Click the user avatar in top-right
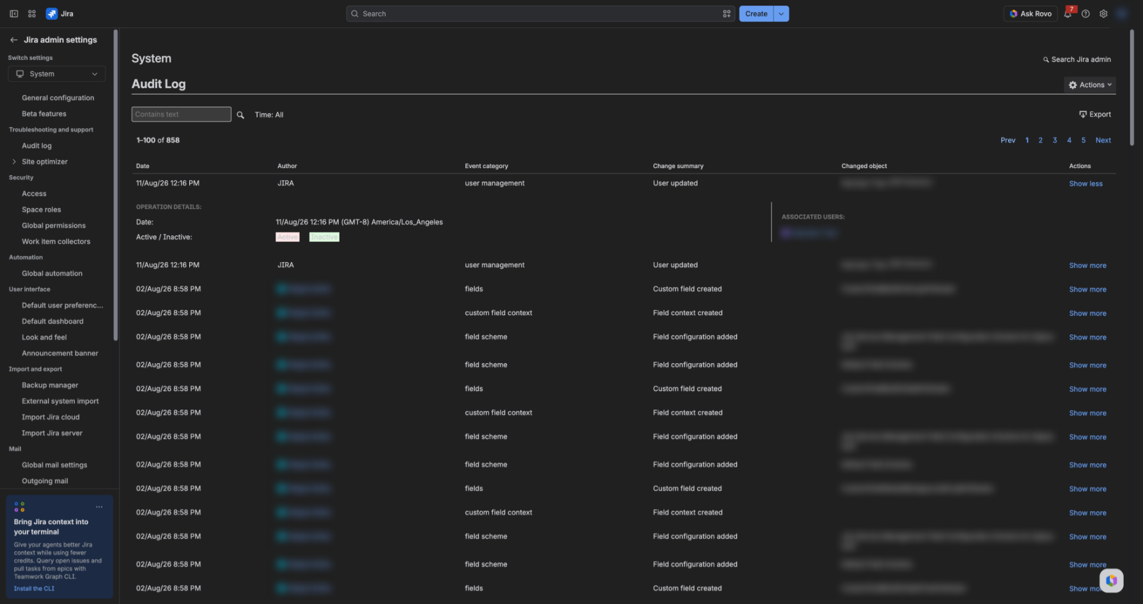 click(x=1121, y=13)
